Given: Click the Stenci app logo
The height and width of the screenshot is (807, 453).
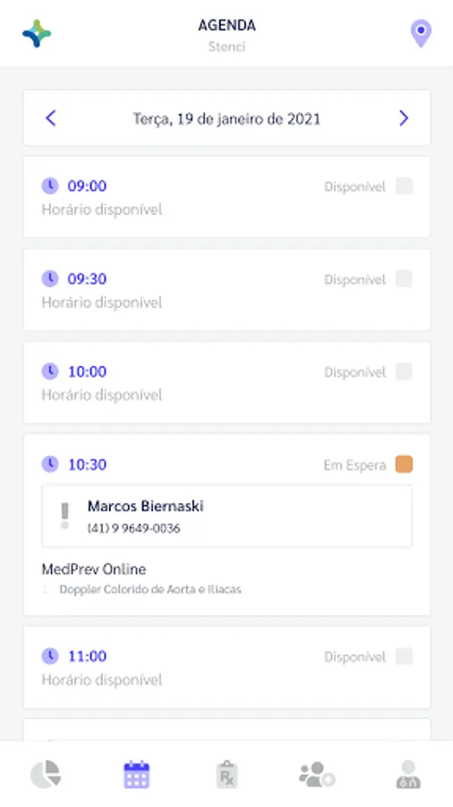Looking at the screenshot, I should tap(37, 33).
